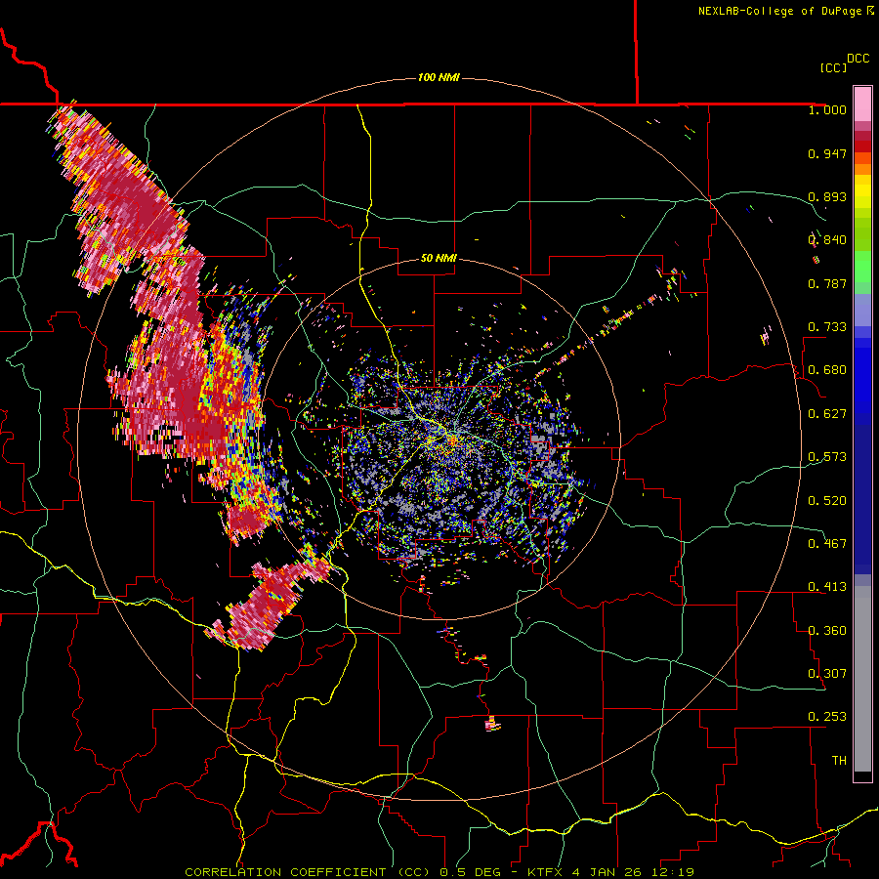This screenshot has width=879, height=879.
Task: Pick the large gray color scale segment
Action: click(862, 679)
